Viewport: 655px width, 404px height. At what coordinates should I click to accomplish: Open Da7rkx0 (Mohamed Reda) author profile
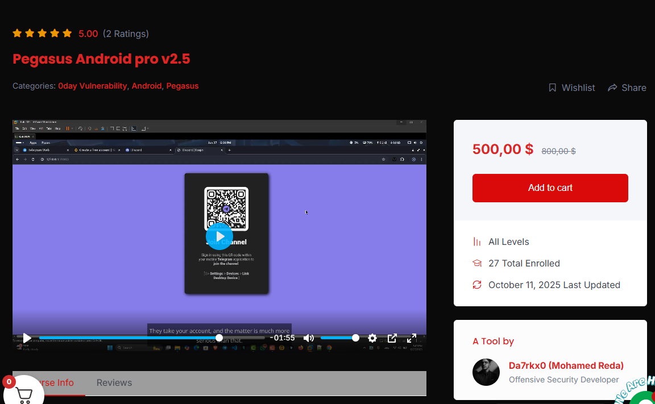click(566, 365)
